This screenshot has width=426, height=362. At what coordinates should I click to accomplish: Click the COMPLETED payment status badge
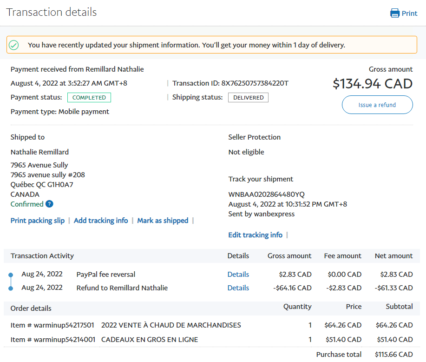[x=89, y=98]
